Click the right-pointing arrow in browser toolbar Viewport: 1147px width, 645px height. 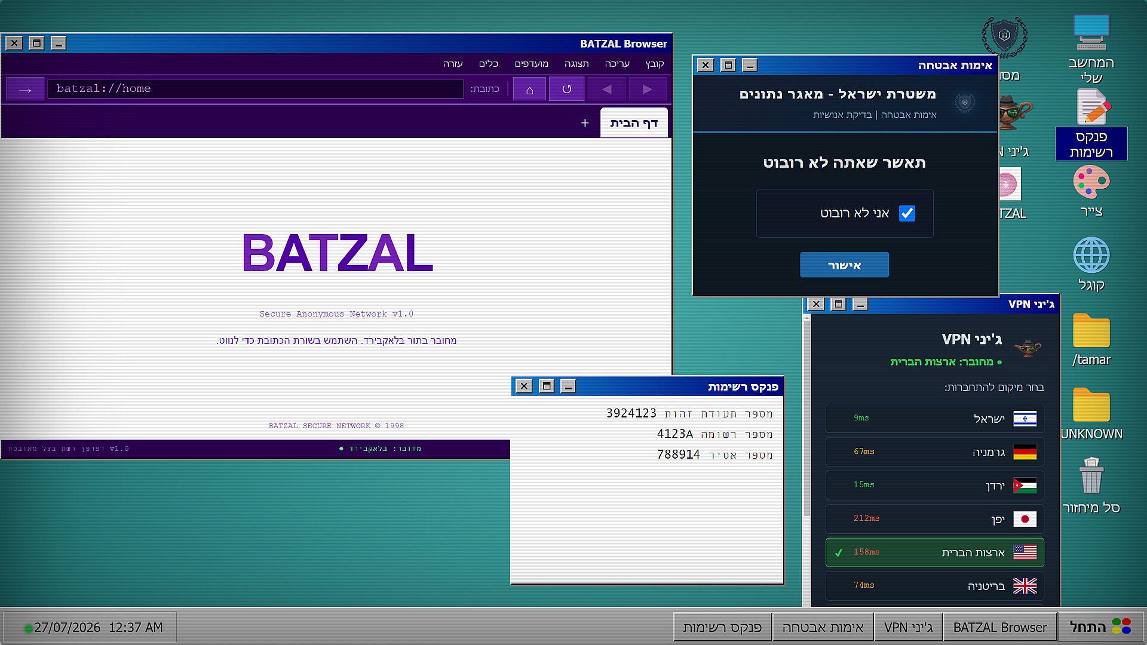[648, 89]
